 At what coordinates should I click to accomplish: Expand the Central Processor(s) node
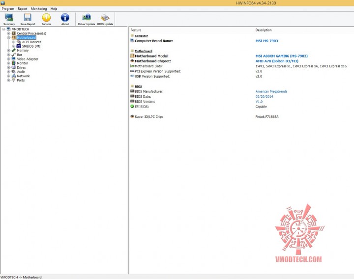[8, 33]
